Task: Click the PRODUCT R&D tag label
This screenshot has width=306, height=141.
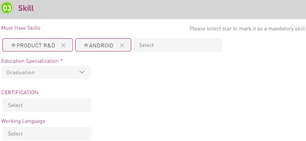Action: coord(36,46)
